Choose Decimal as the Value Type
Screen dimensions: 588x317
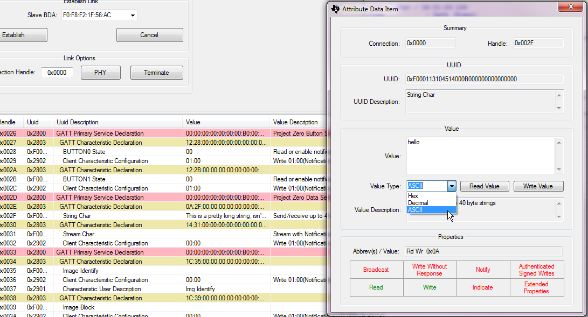[427, 203]
